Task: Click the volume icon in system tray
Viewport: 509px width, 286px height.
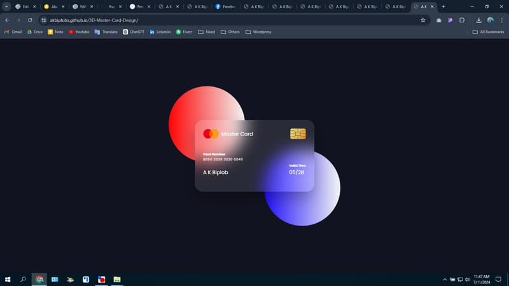Action: [x=468, y=279]
